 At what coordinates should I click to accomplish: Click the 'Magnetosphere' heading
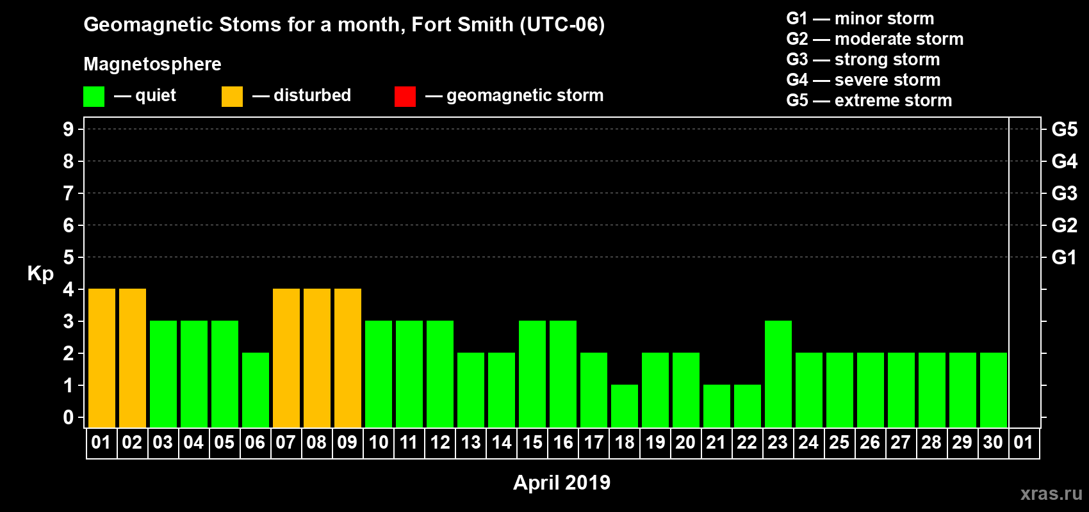(152, 64)
